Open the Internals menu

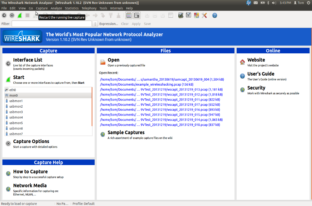pyautogui.click(x=116, y=8)
